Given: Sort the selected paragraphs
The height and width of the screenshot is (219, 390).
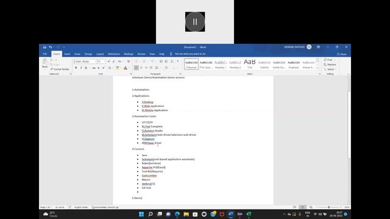Looking at the screenshot, I should 172,61.
